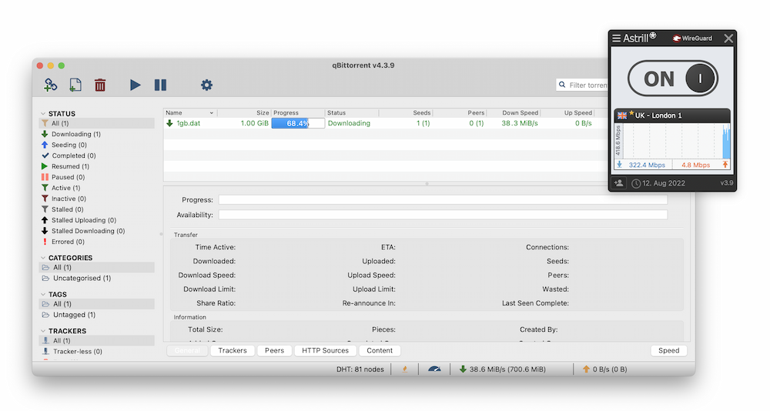Sort by the Up Speed column header
Viewport: 770px width, 411px height.
[567, 113]
